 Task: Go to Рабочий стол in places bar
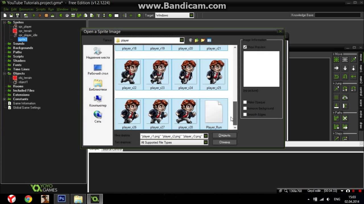click(98, 70)
